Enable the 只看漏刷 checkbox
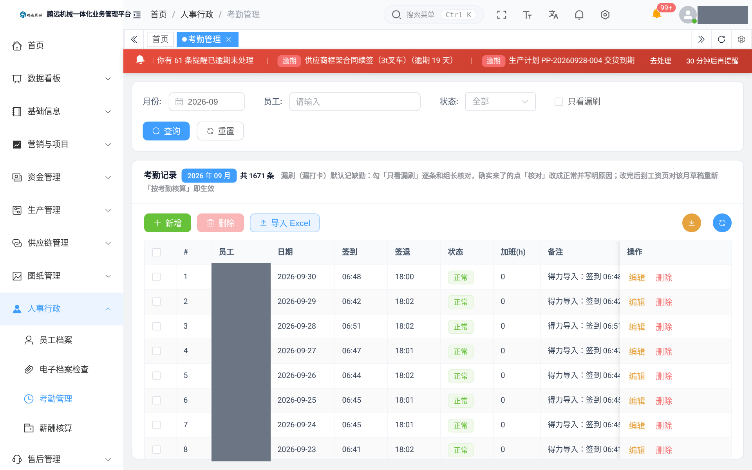 pyautogui.click(x=559, y=102)
